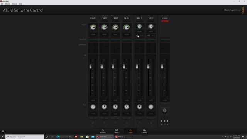Switch to the Media page
The image size is (247, 139).
[x=117, y=131]
